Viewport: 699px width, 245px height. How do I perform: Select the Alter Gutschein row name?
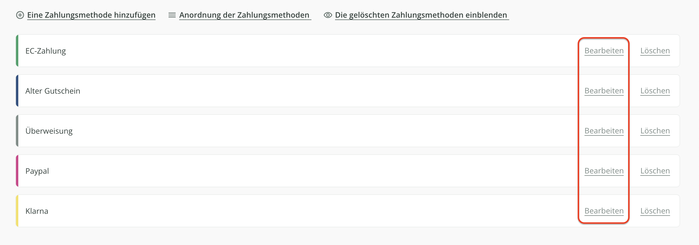(x=53, y=91)
